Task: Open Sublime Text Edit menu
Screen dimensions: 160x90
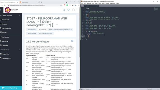Action: (84, 3)
